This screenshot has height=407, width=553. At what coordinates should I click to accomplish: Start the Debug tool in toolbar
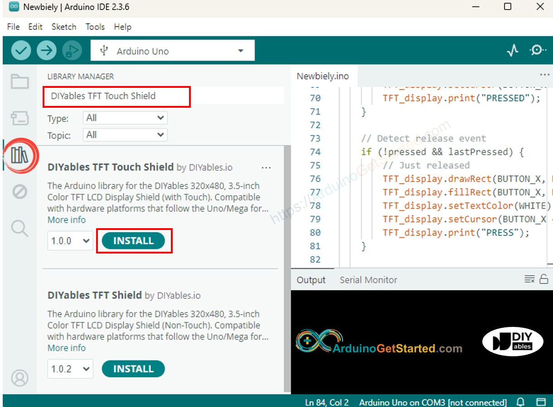(72, 51)
